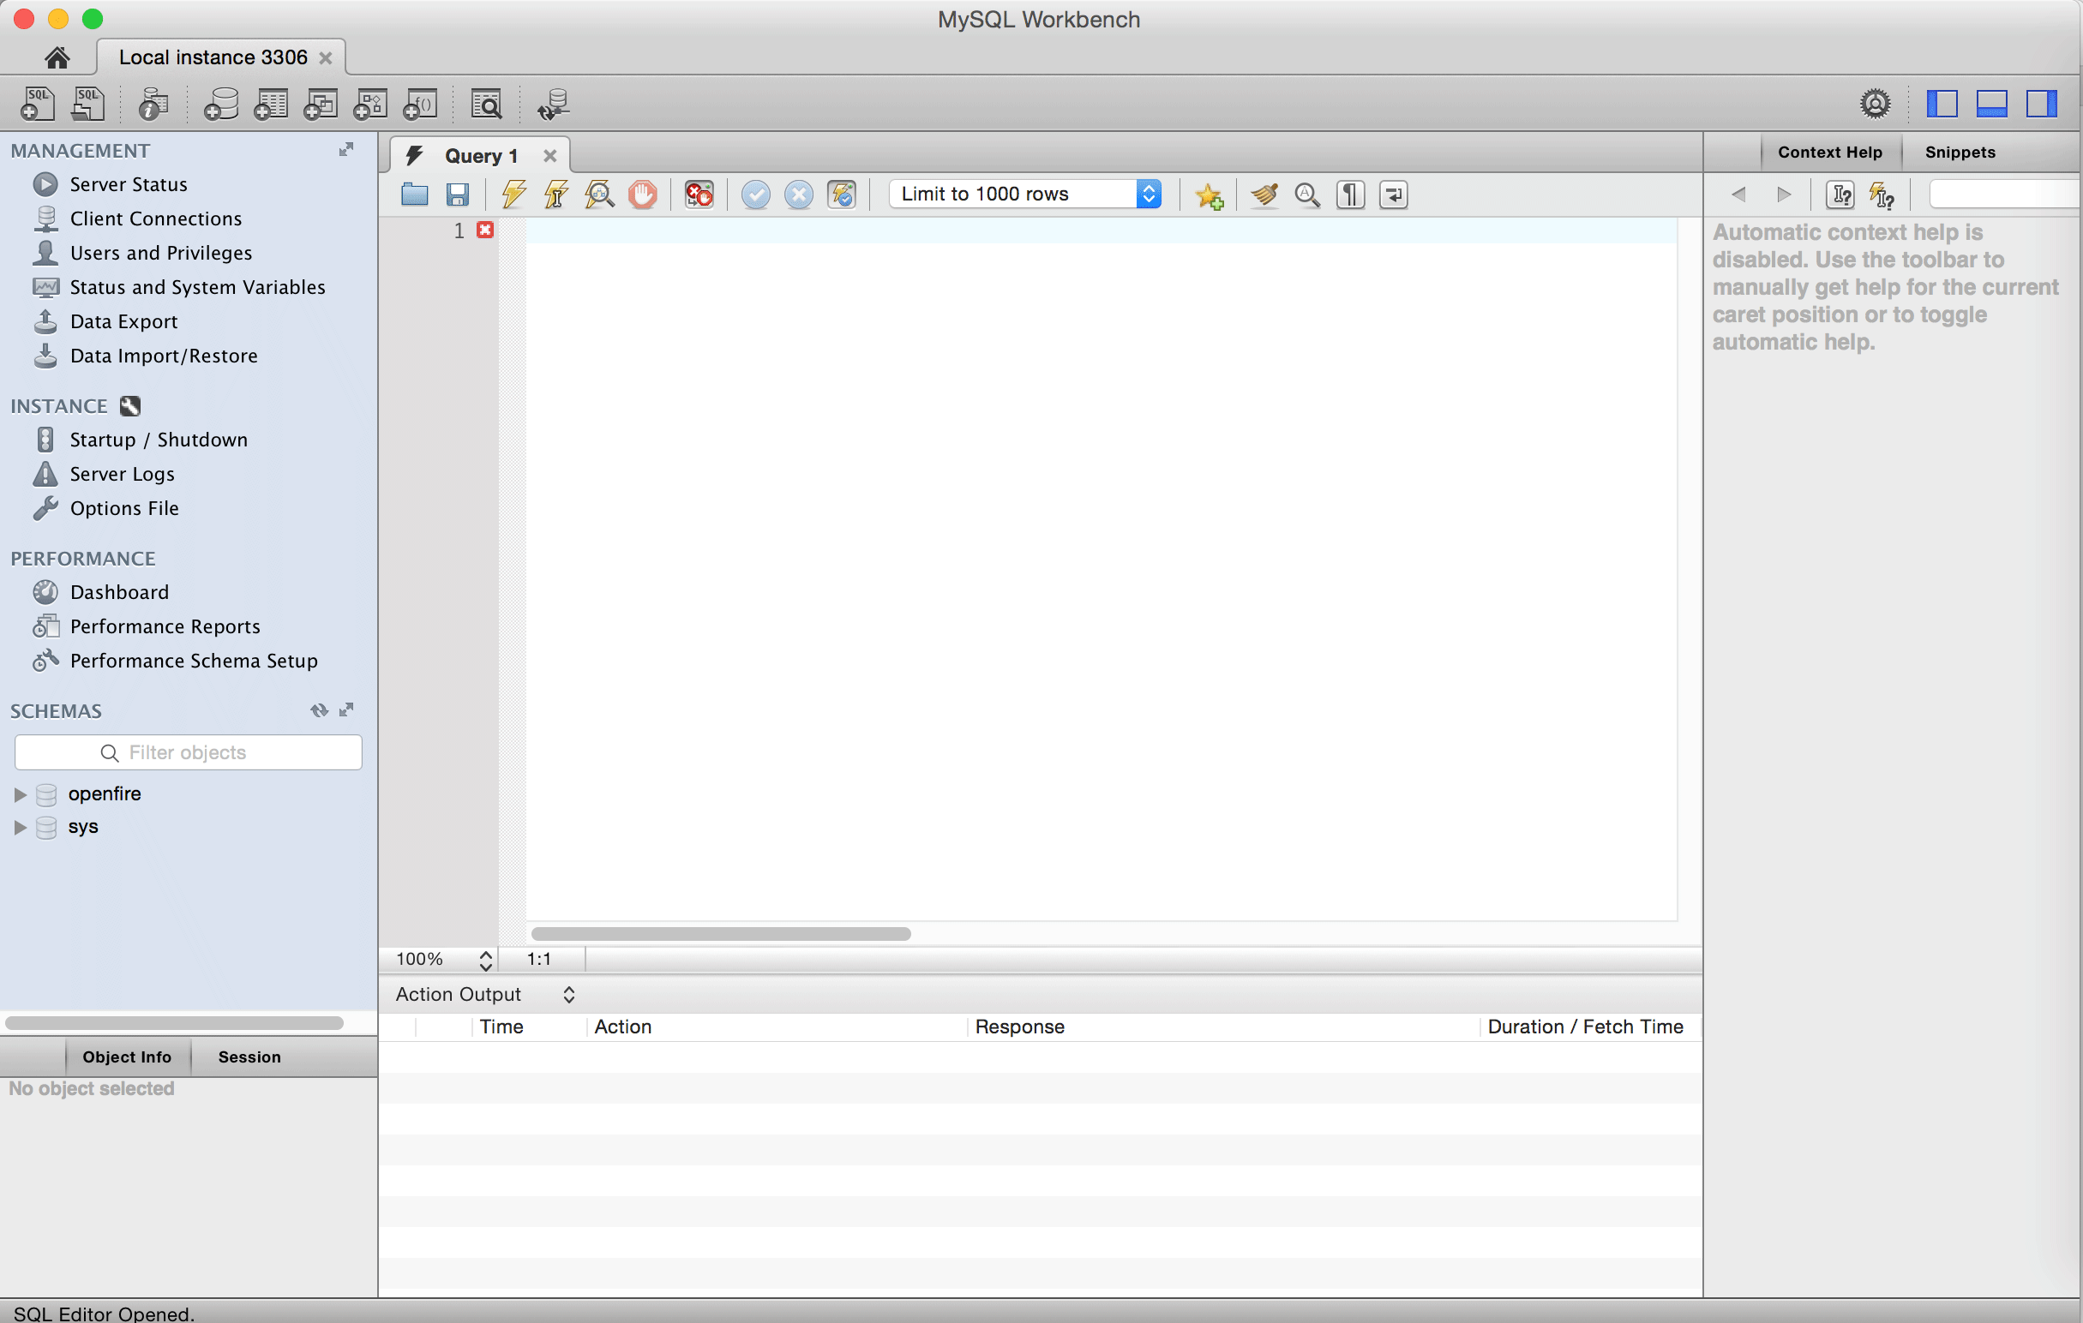Close the Query 1 tab

pos(549,156)
